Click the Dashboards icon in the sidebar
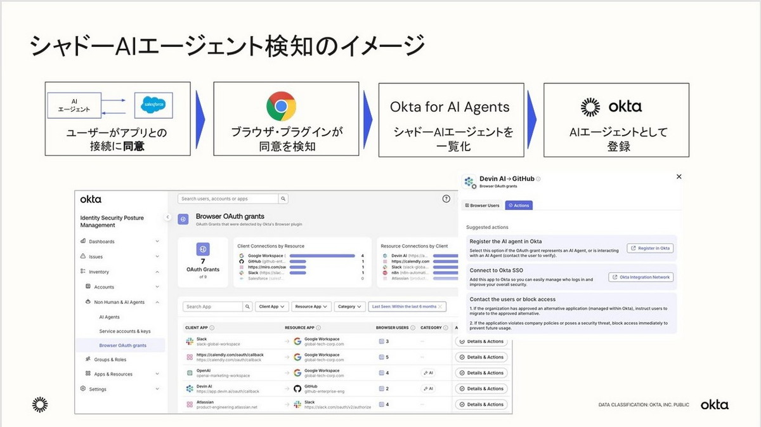This screenshot has height=427, width=761. 83,241
